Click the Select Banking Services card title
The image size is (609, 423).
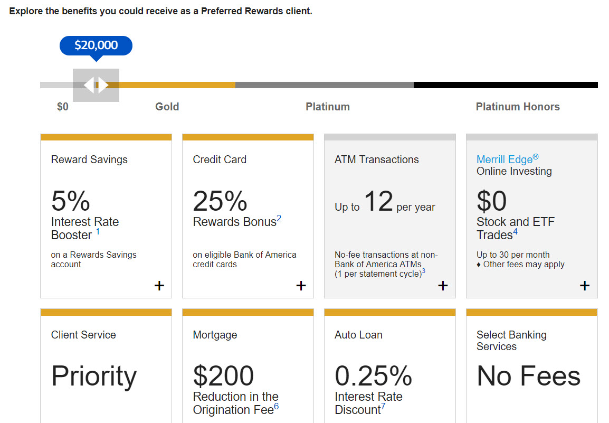511,341
